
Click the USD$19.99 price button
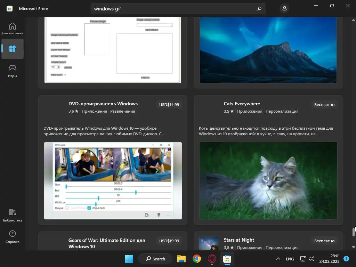(x=169, y=241)
